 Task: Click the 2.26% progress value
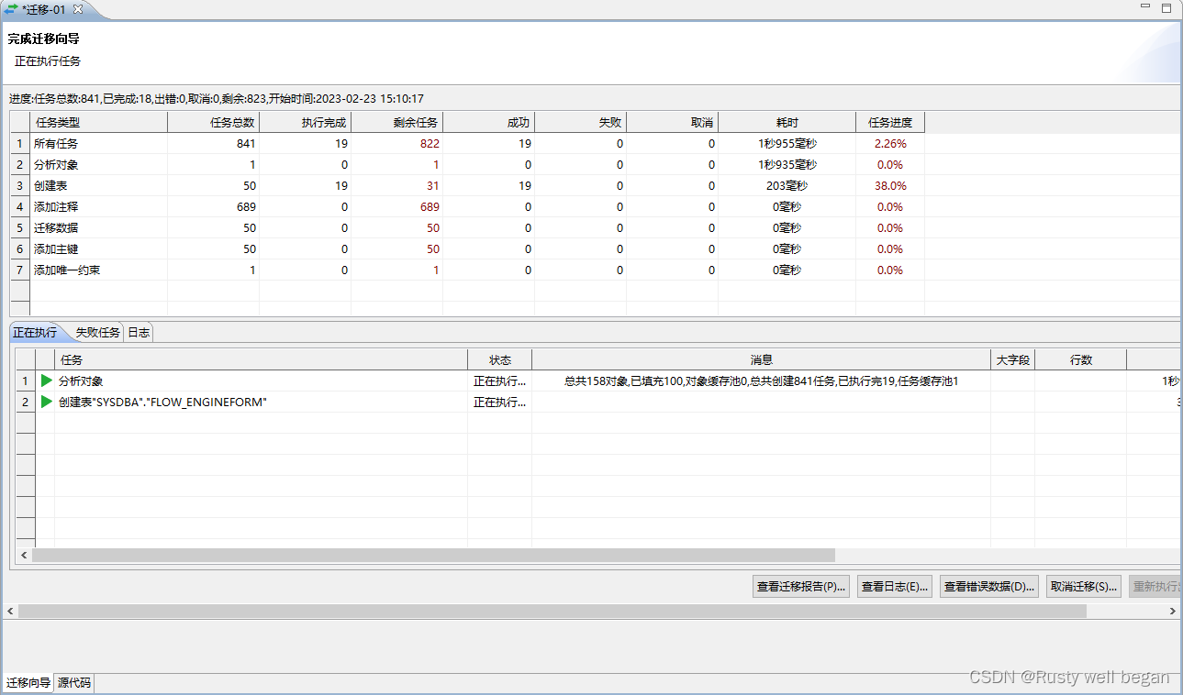coord(890,144)
